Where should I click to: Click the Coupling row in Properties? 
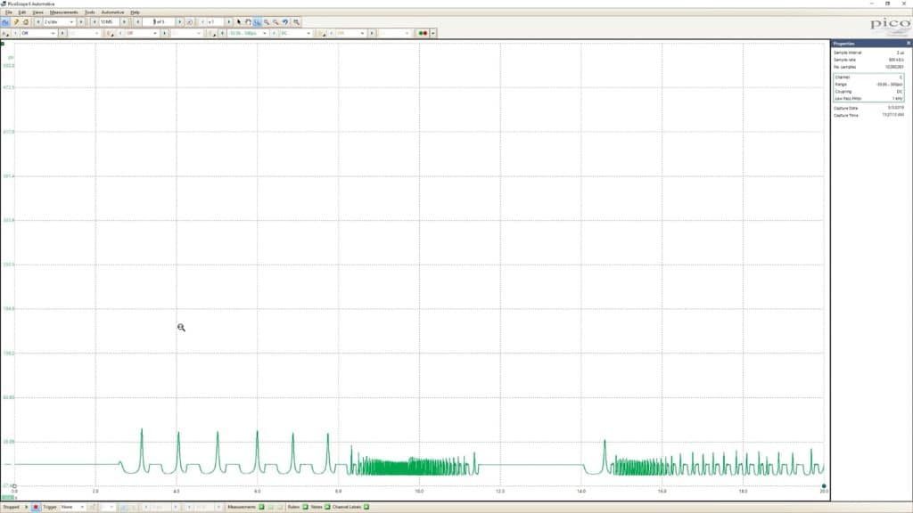[868, 92]
